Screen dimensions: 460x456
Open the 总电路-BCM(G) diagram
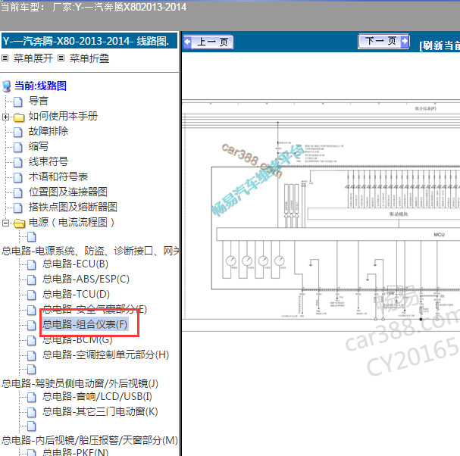(x=77, y=339)
